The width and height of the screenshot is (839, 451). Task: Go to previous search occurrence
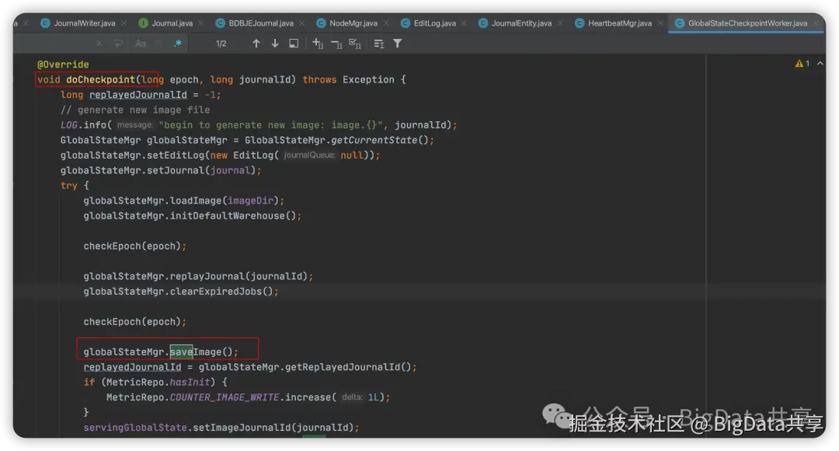256,44
